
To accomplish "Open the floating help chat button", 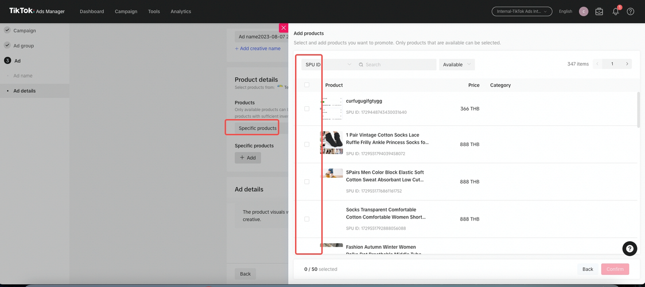I will click(629, 248).
